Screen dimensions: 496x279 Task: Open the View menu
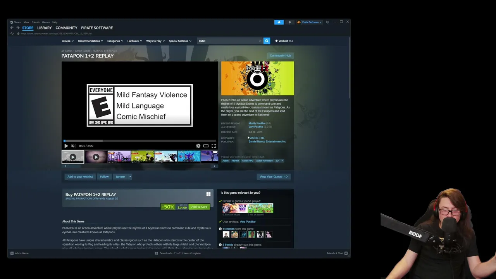pos(26,22)
